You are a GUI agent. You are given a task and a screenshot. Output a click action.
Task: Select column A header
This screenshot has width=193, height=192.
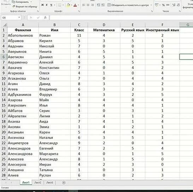coord(23,25)
